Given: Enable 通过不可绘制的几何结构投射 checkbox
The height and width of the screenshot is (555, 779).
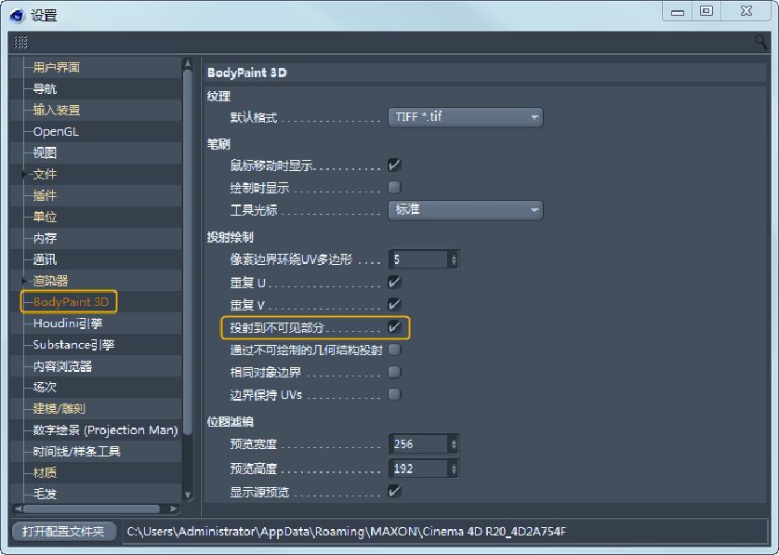Looking at the screenshot, I should (x=394, y=350).
